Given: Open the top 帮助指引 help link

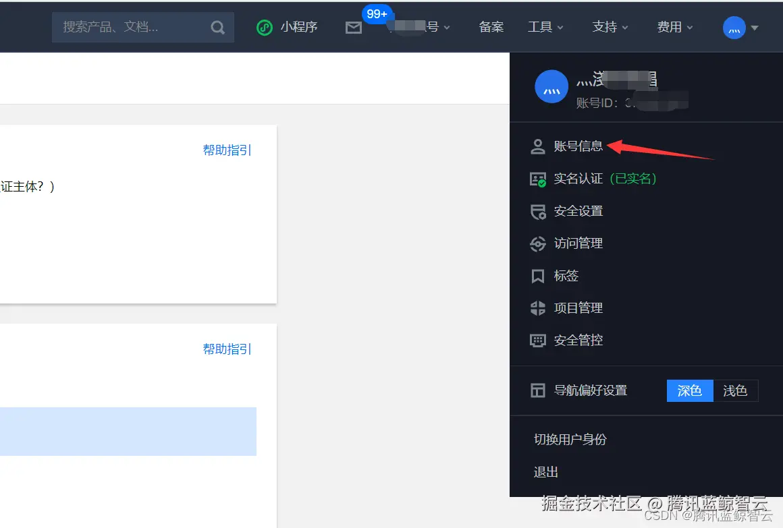Looking at the screenshot, I should pos(227,150).
